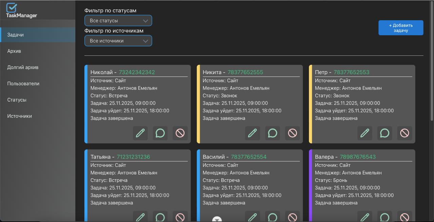Open the comment icon on Николай's card
Image resolution: width=434 pixels, height=222 pixels.
point(160,133)
